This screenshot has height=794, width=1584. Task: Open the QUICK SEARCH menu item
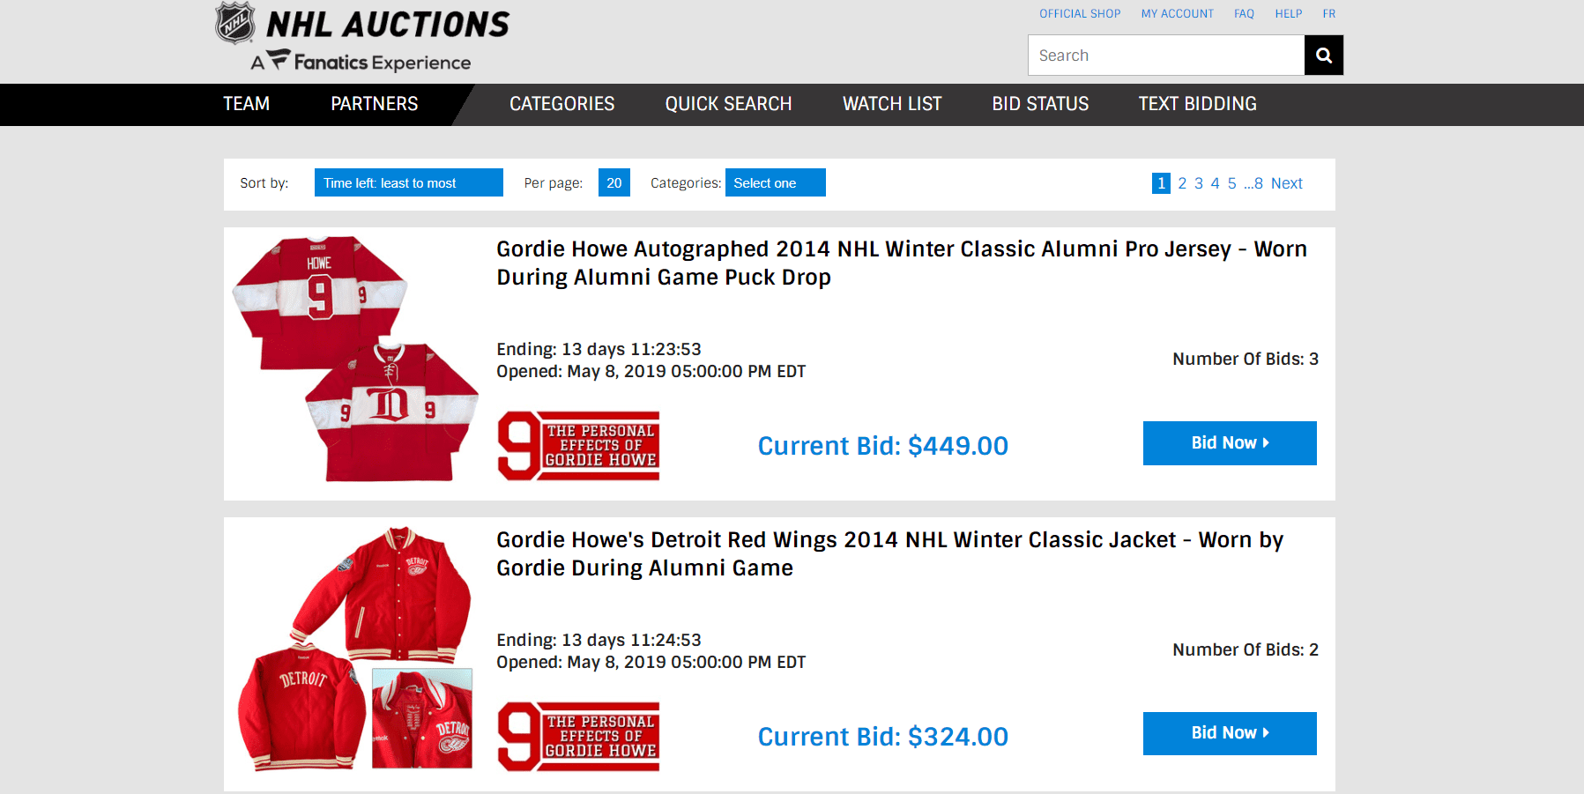click(729, 104)
